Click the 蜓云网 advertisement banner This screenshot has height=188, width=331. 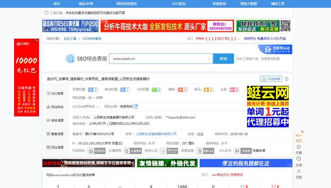(268, 106)
